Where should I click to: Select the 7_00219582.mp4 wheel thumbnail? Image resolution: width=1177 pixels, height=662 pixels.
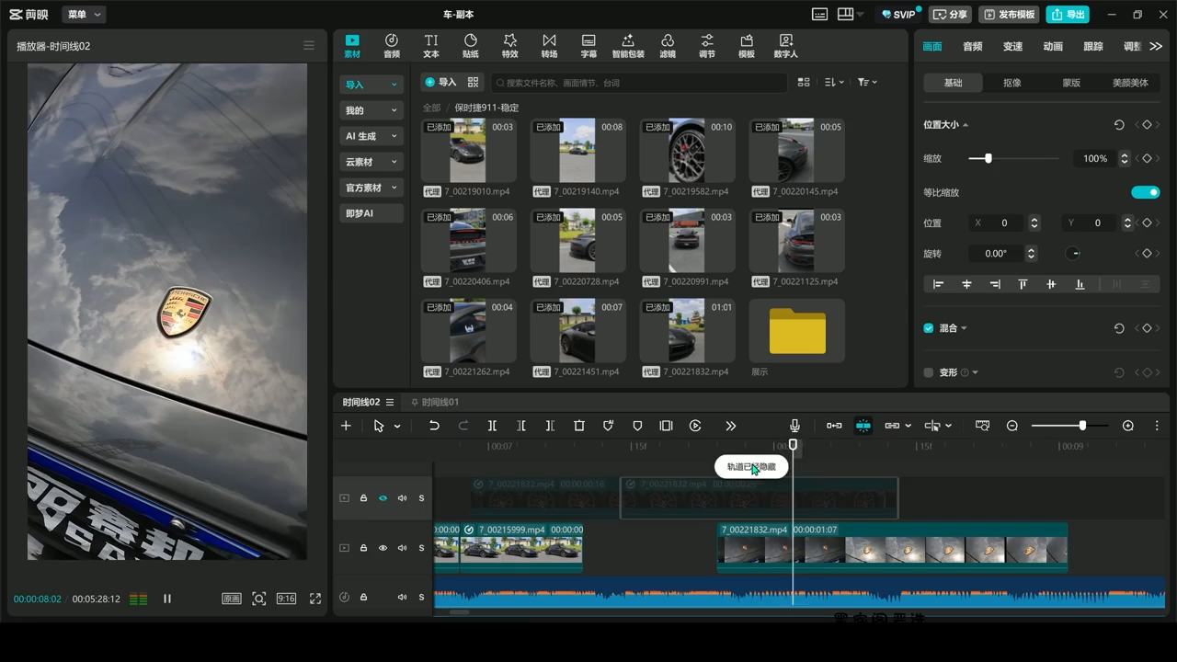click(687, 151)
